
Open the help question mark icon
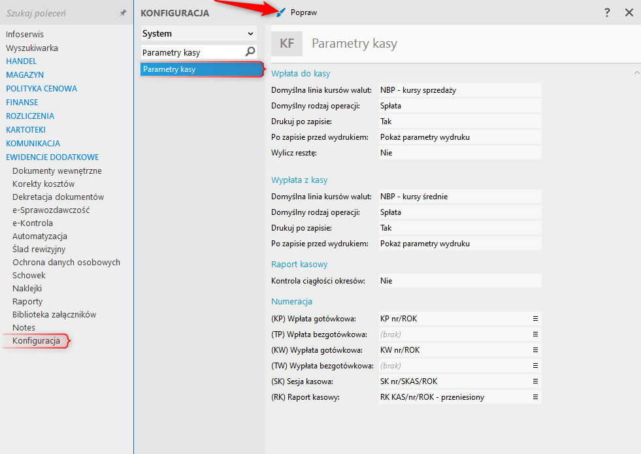[607, 12]
